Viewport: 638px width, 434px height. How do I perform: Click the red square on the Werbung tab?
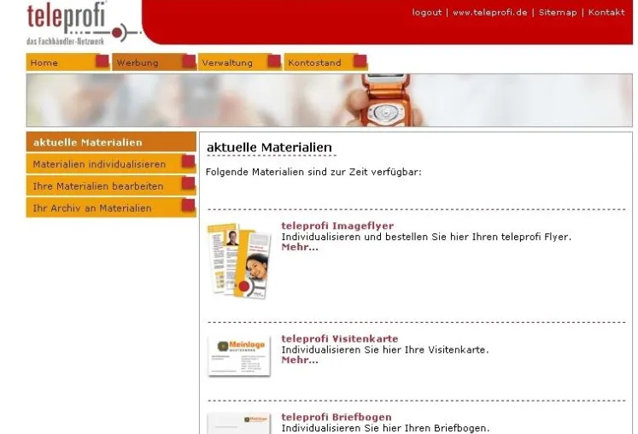point(189,61)
